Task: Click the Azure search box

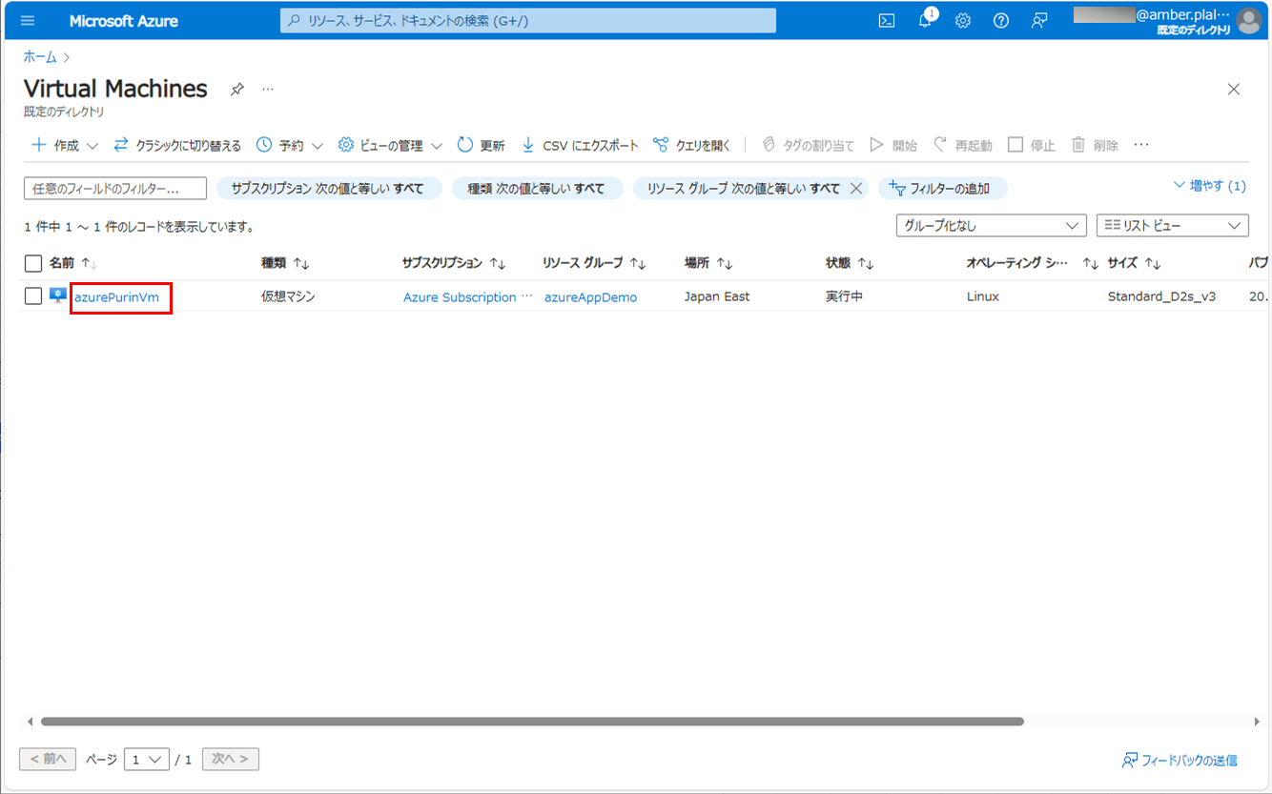Action: (x=528, y=21)
